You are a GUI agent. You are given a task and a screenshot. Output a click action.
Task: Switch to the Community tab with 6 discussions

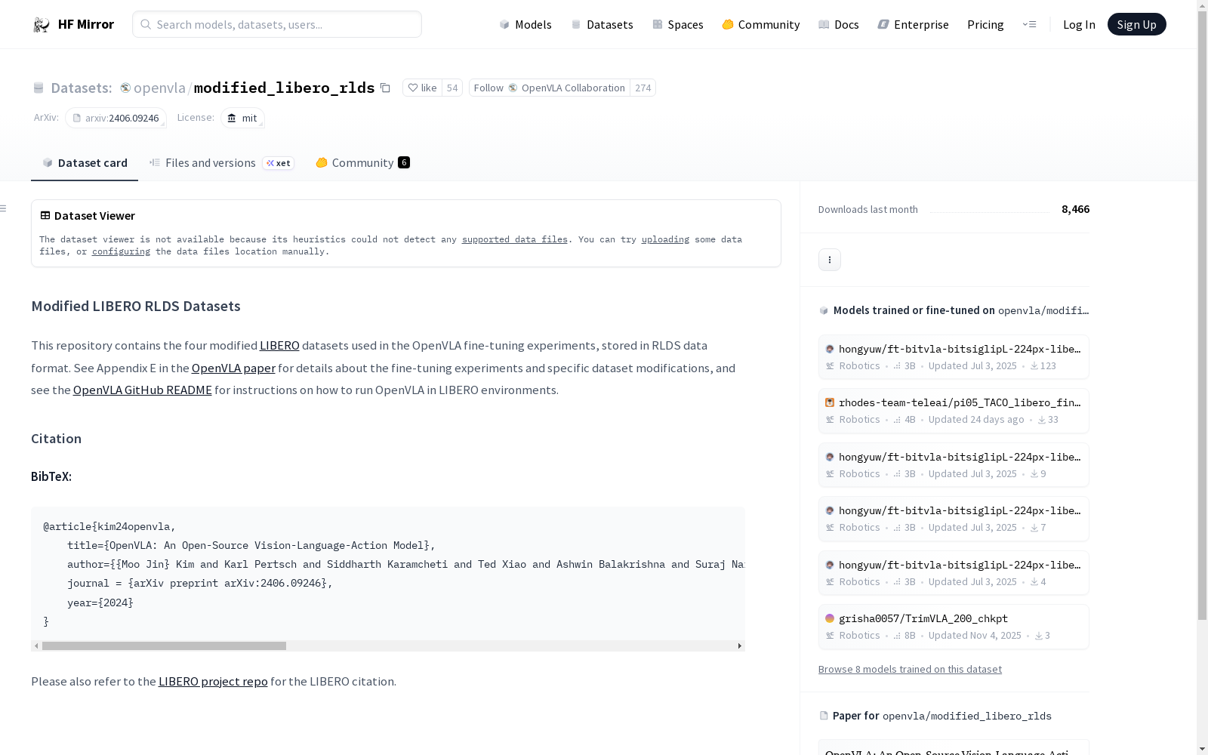[362, 163]
